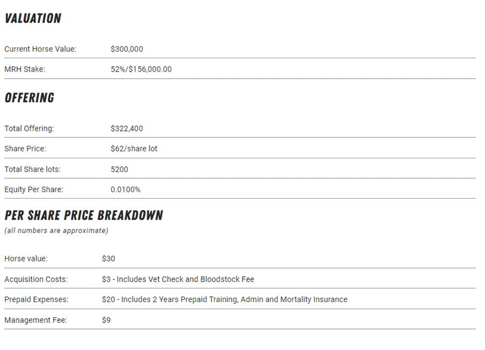This screenshot has width=485, height=350.
Task: Click the Equity Per Share label
Action: click(33, 190)
